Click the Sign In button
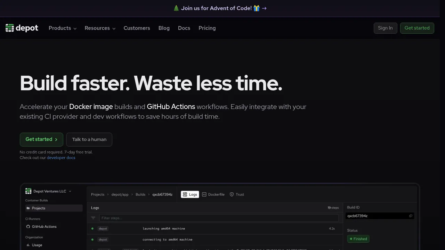This screenshot has width=445, height=250. (x=386, y=28)
